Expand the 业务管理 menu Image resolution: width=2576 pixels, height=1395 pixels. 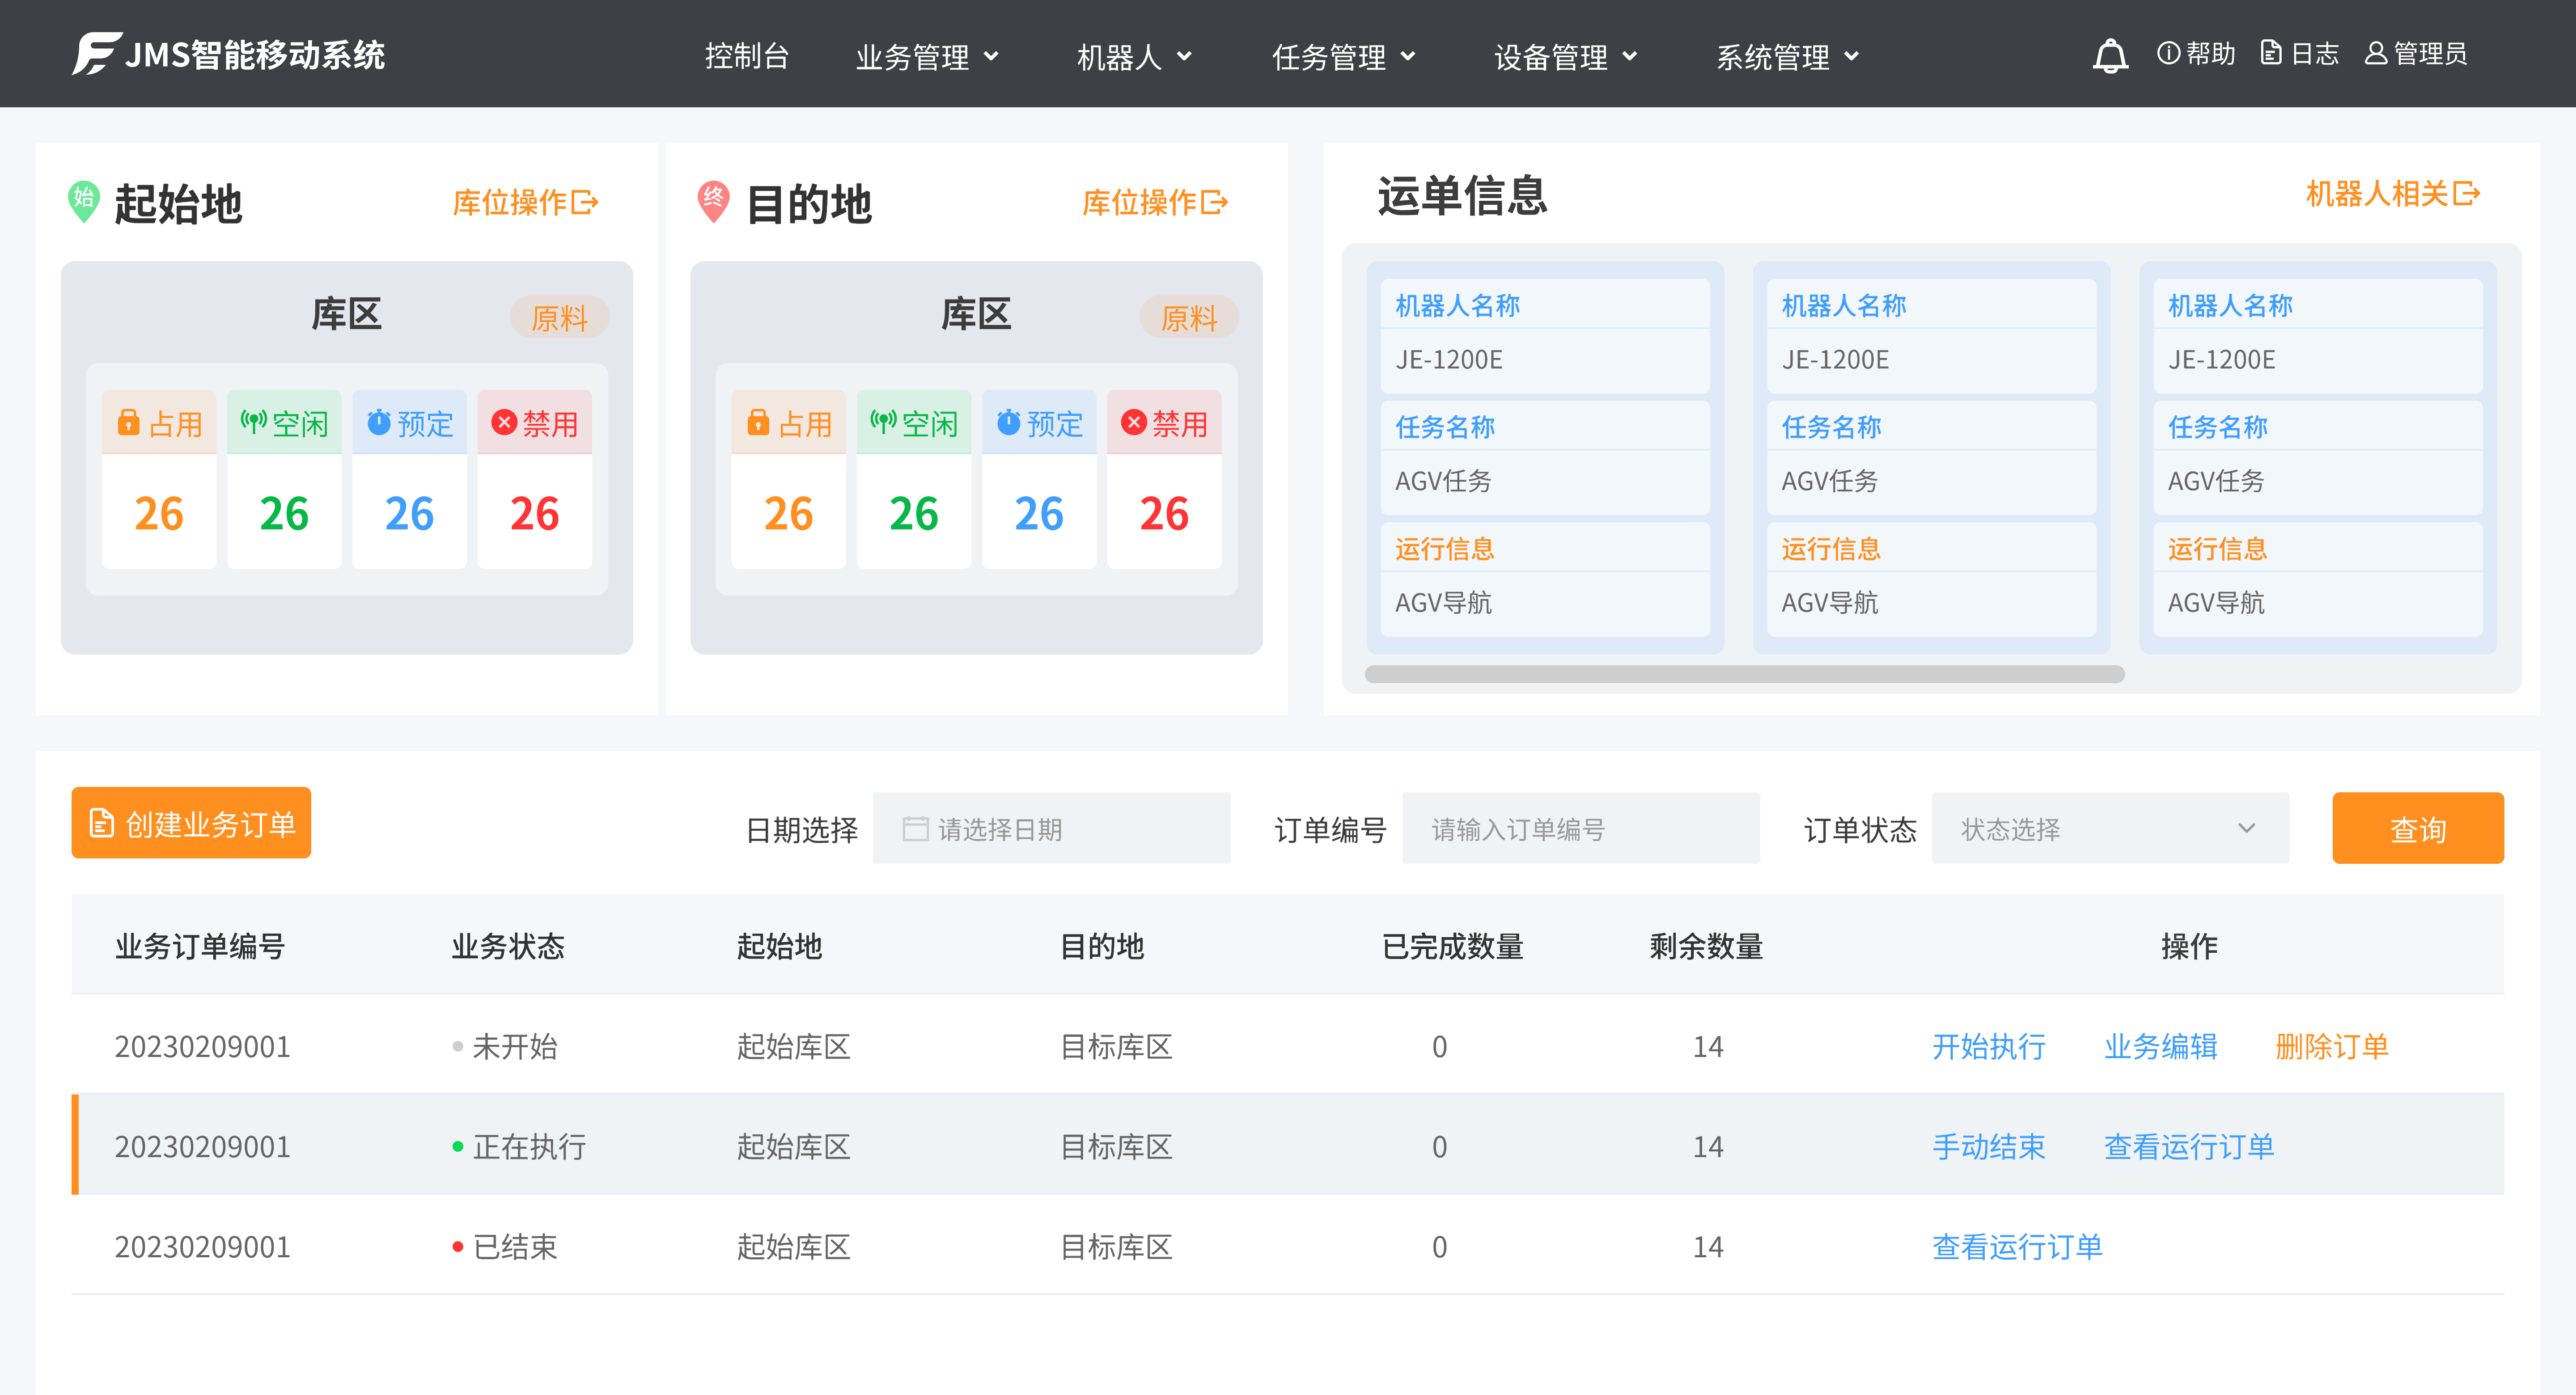click(927, 56)
